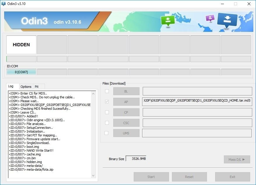Click the large blue download icon in the banner

click(x=227, y=20)
